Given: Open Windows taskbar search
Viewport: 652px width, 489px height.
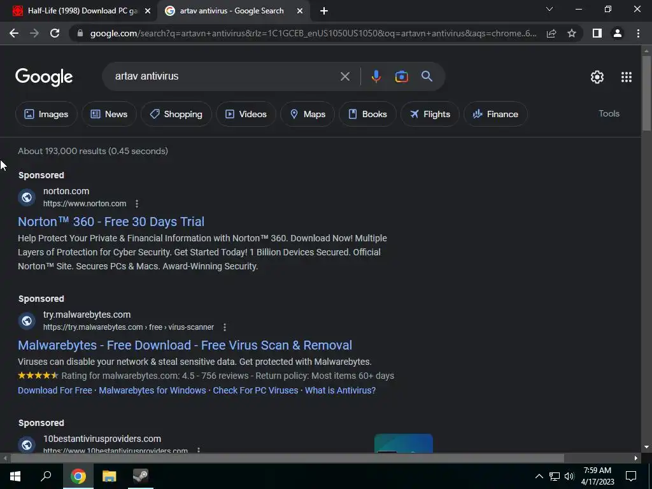Looking at the screenshot, I should click(46, 476).
